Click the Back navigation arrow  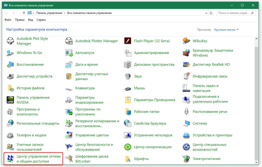click(x=7, y=13)
